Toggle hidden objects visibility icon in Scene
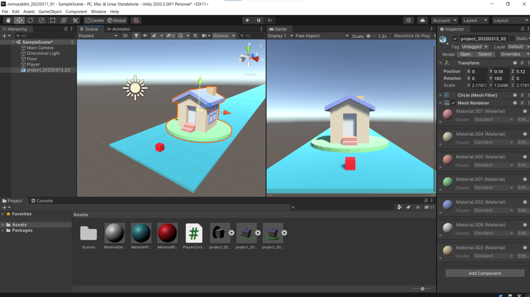The image size is (530, 297). click(170, 36)
